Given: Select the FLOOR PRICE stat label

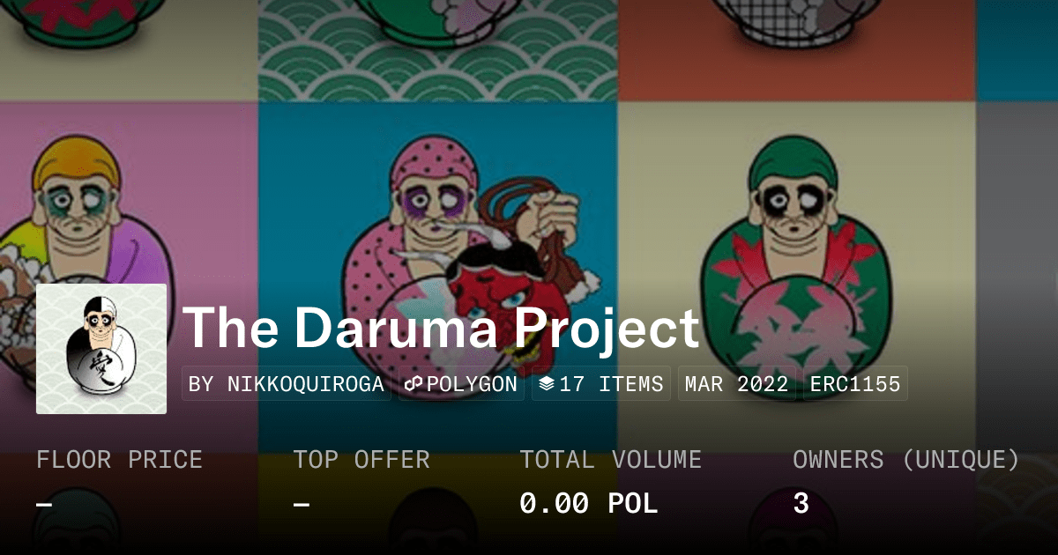Looking at the screenshot, I should [x=120, y=460].
